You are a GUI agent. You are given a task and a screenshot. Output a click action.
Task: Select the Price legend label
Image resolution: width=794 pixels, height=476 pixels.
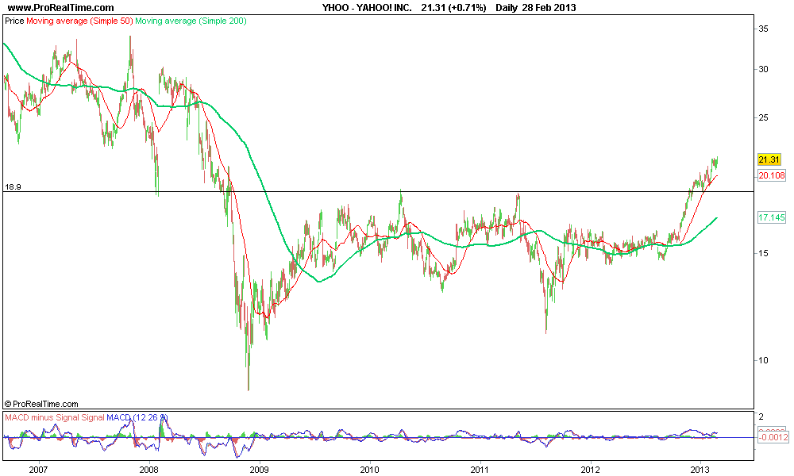(x=14, y=21)
